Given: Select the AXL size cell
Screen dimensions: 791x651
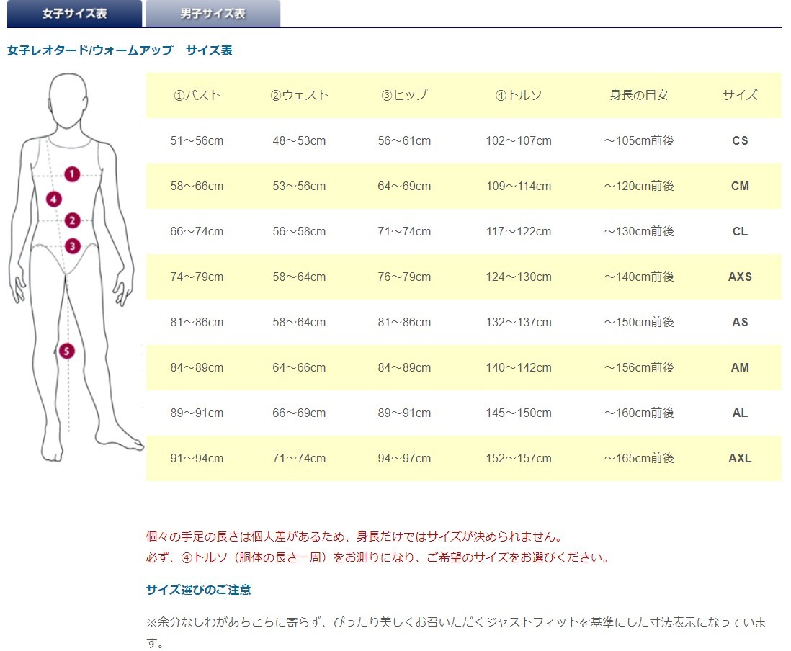Looking at the screenshot, I should [x=740, y=459].
